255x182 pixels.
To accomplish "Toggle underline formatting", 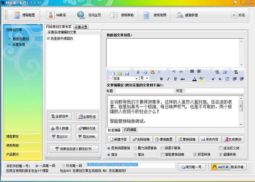I will pyautogui.click(x=175, y=79).
